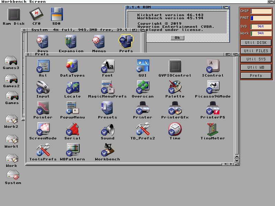The image size is (275, 206).
Task: Open the TD_Prefs2 icon
Action: 143,129
